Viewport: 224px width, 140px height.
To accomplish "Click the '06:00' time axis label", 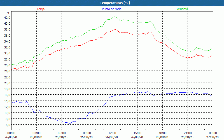I will tap(62, 133).
